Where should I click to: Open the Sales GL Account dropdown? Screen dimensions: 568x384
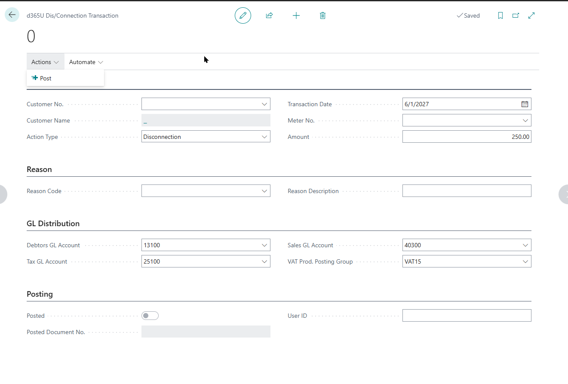(x=525, y=245)
